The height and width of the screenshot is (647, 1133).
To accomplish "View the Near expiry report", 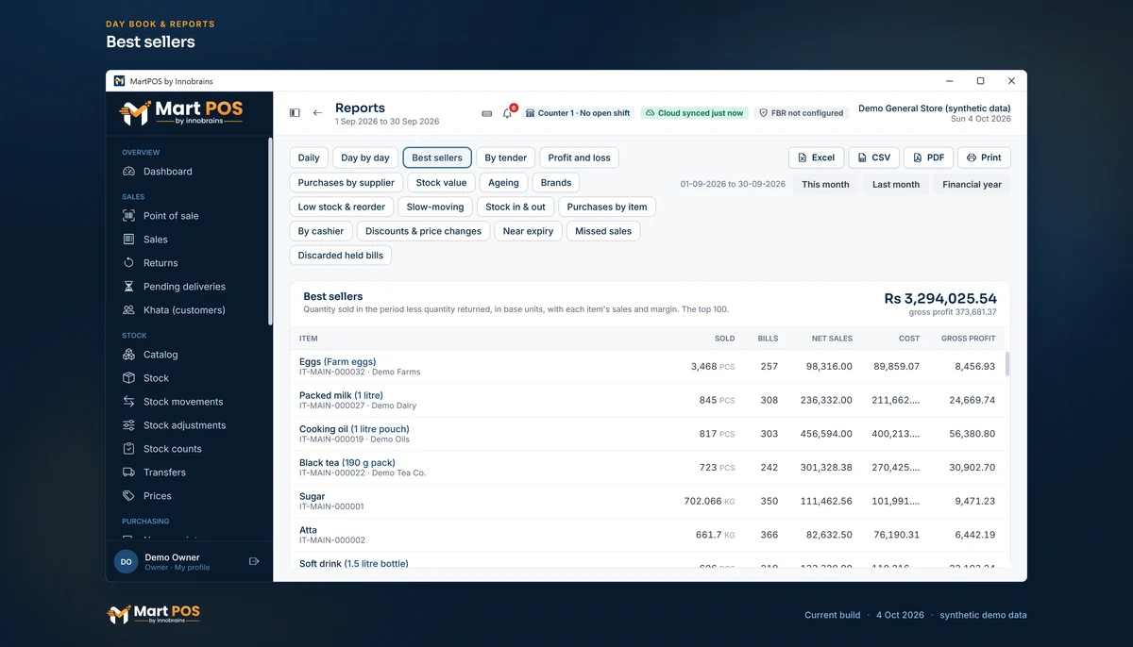I will tap(528, 231).
